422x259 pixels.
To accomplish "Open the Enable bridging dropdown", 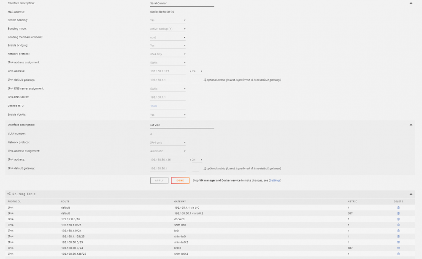I will tap(168, 46).
